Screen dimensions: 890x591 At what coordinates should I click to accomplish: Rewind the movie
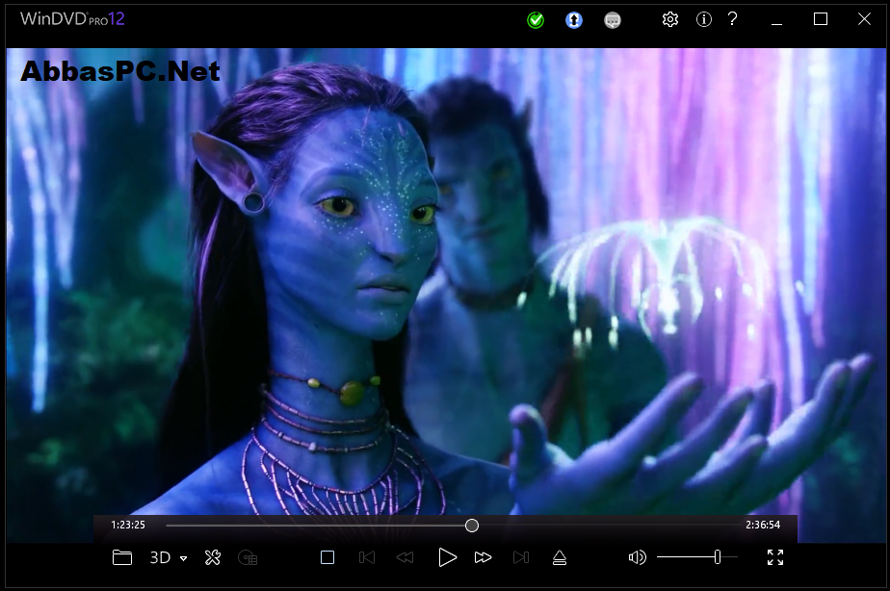tap(405, 557)
